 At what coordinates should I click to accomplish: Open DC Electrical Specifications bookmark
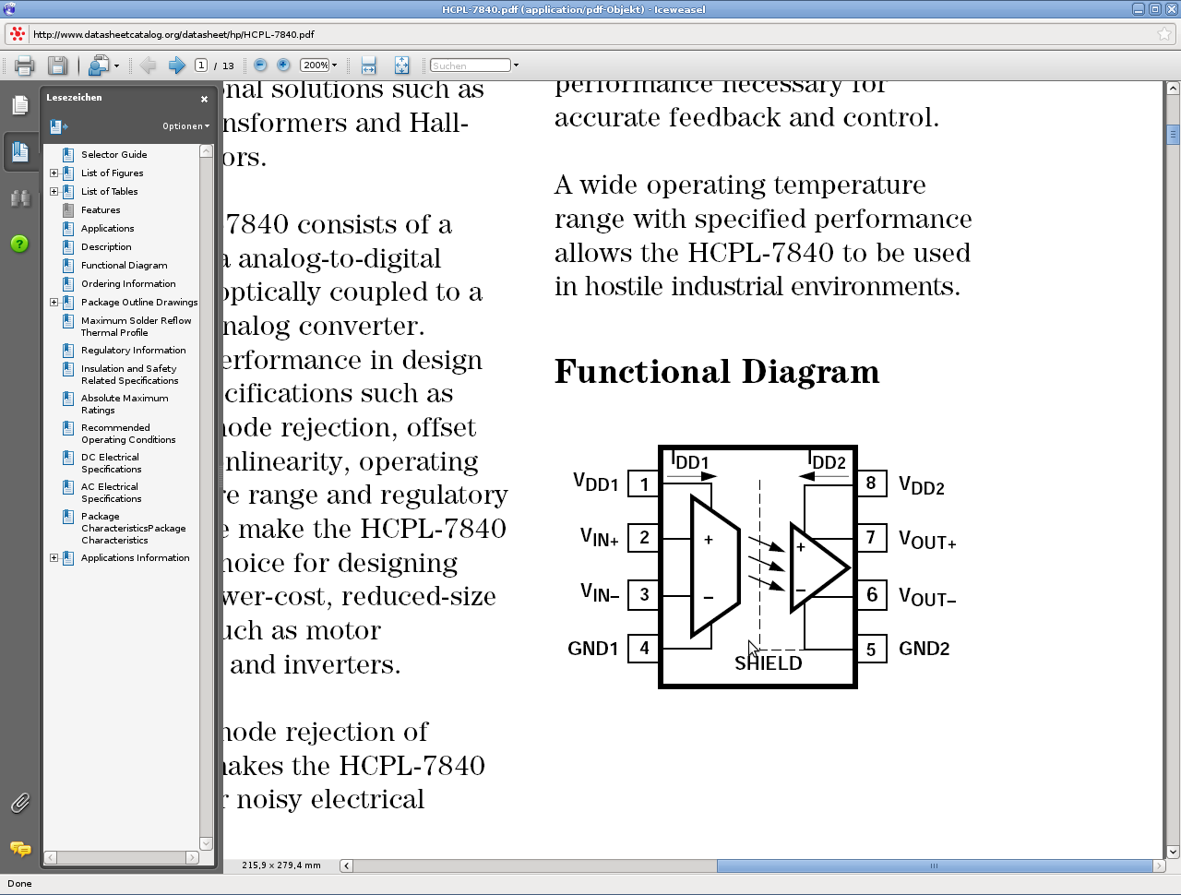111,463
